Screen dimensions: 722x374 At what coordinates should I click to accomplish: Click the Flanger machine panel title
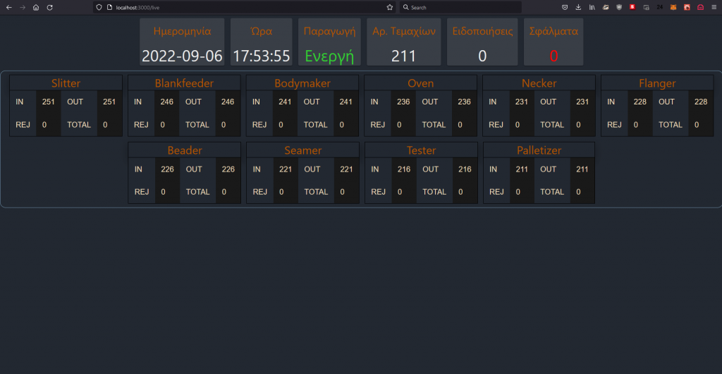(x=657, y=83)
